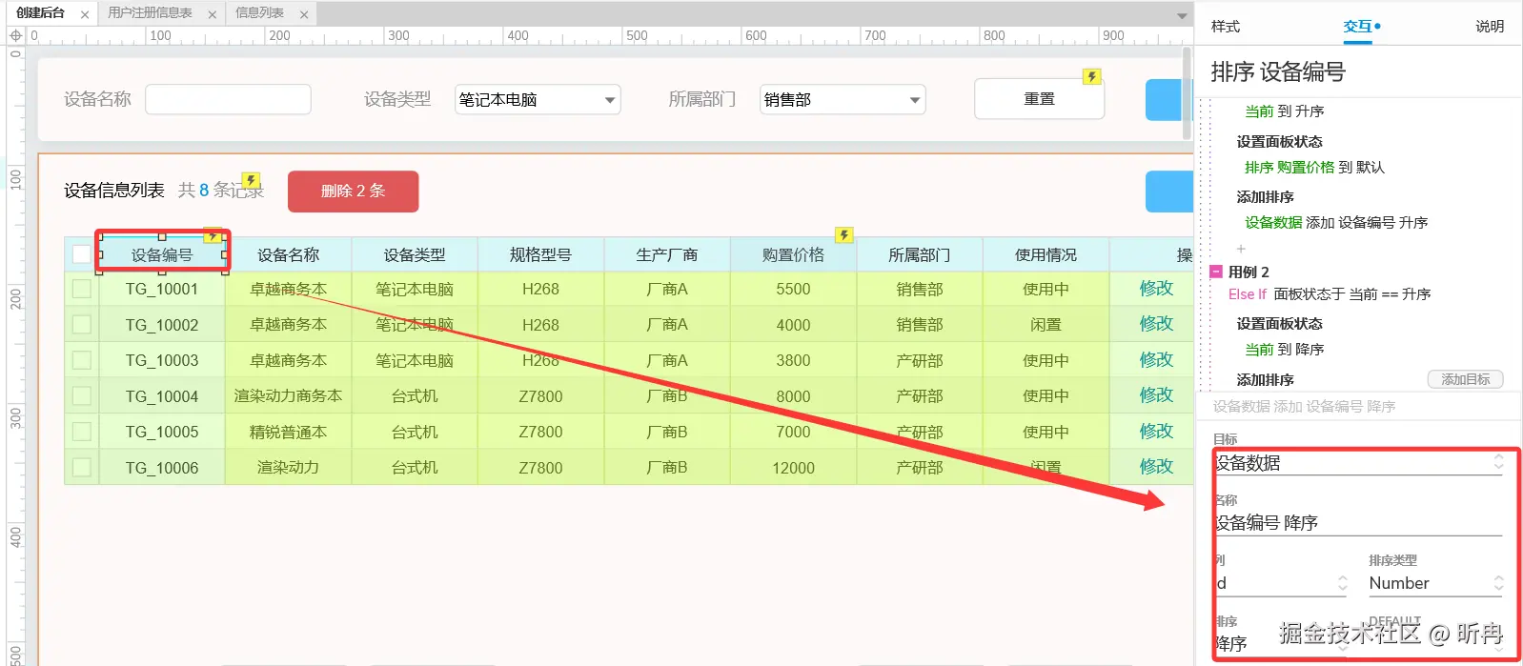The height and width of the screenshot is (666, 1523).
Task: Click lightning badge on 设备编号 header
Action: pos(213,235)
